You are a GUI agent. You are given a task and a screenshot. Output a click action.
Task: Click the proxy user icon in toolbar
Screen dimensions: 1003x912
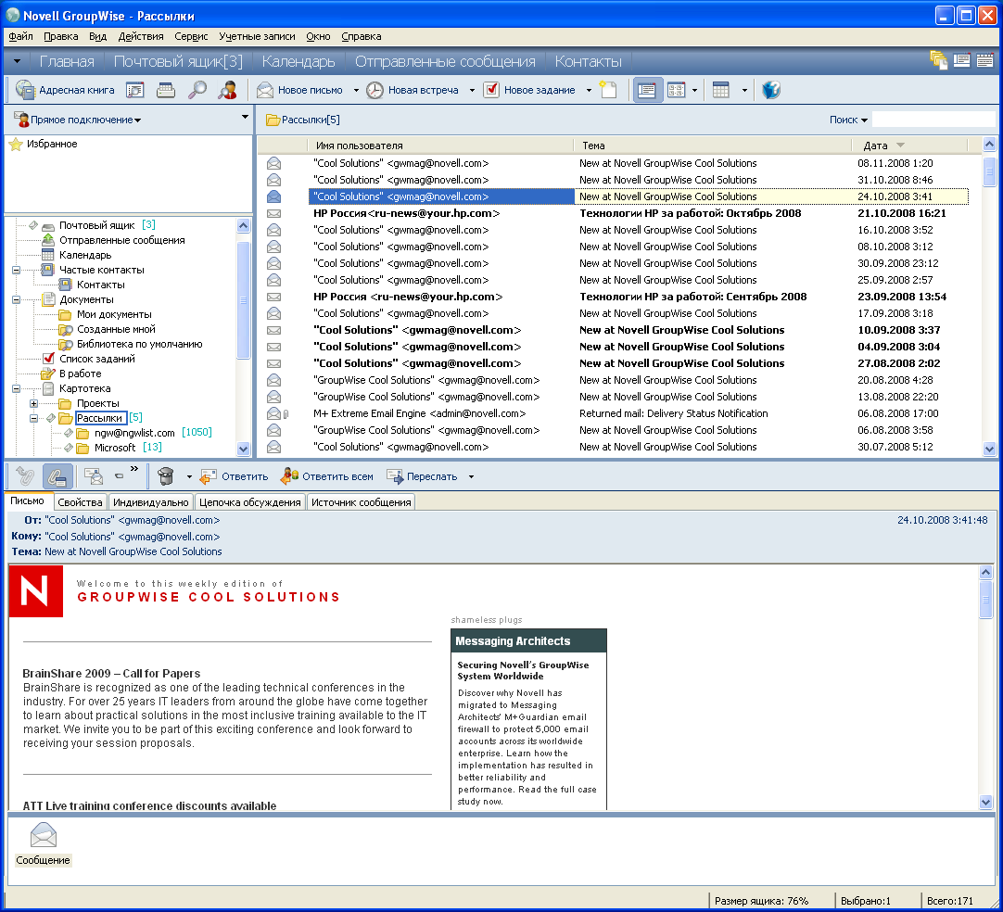click(227, 90)
